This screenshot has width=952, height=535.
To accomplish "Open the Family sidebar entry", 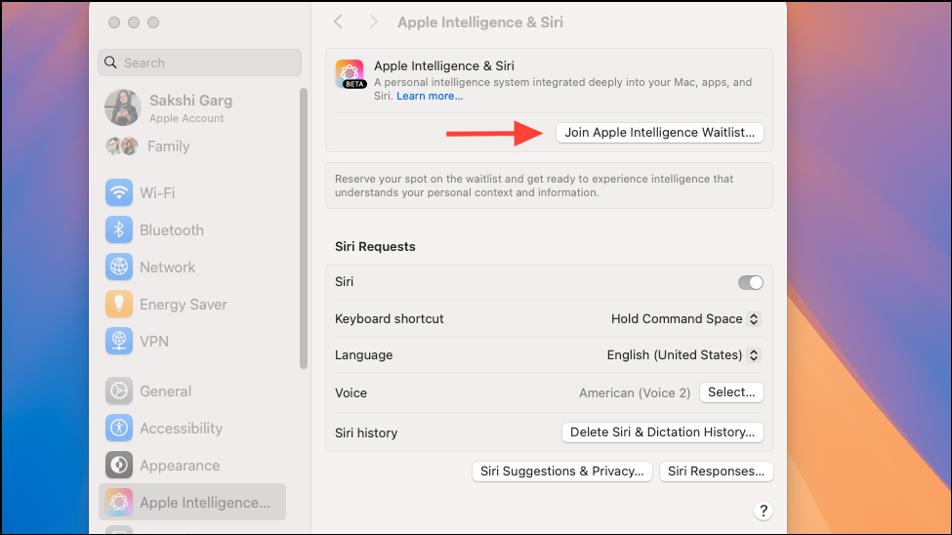I will (x=168, y=146).
